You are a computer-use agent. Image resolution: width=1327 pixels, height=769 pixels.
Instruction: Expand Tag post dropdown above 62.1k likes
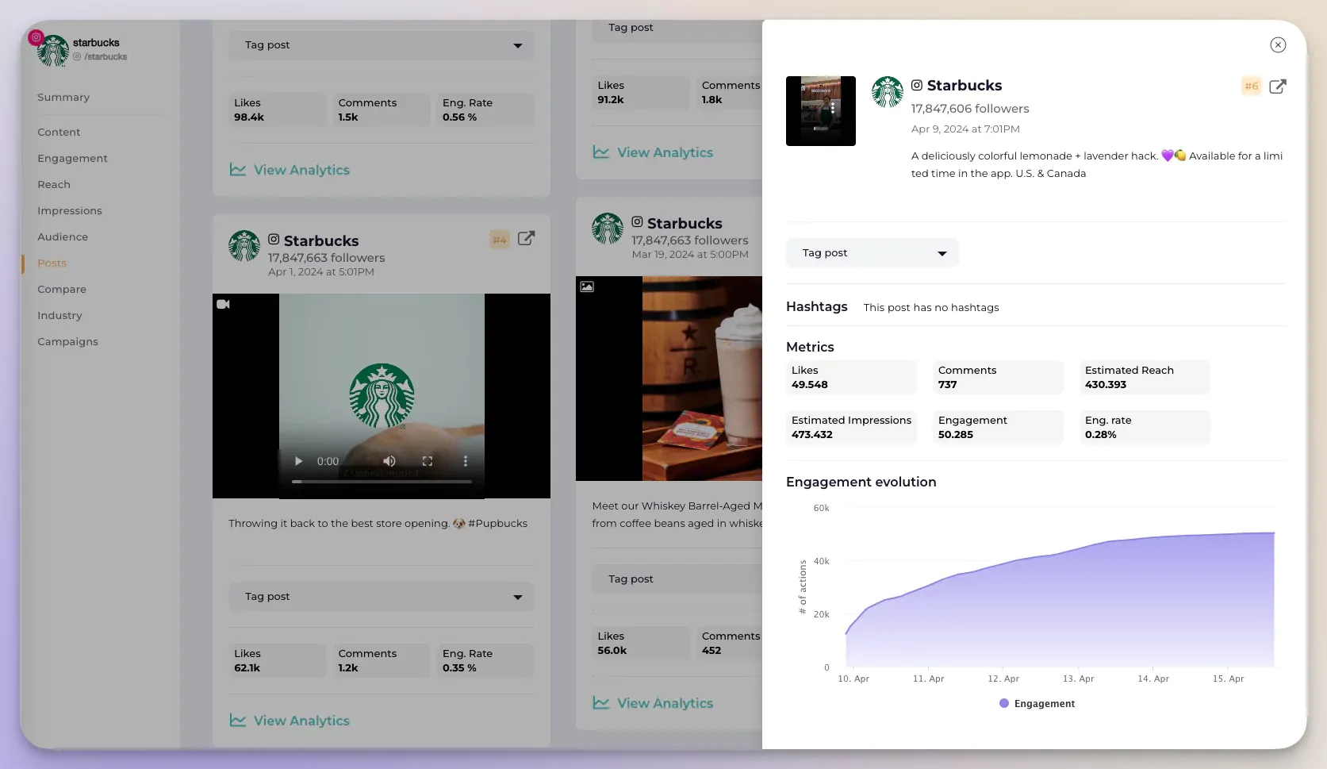[382, 597]
